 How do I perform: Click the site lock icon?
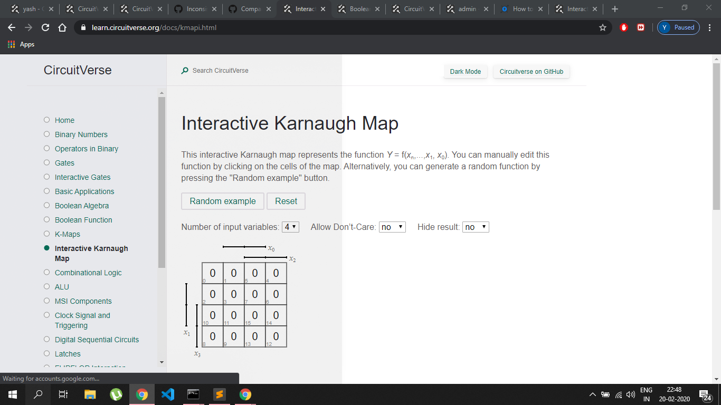(x=82, y=28)
